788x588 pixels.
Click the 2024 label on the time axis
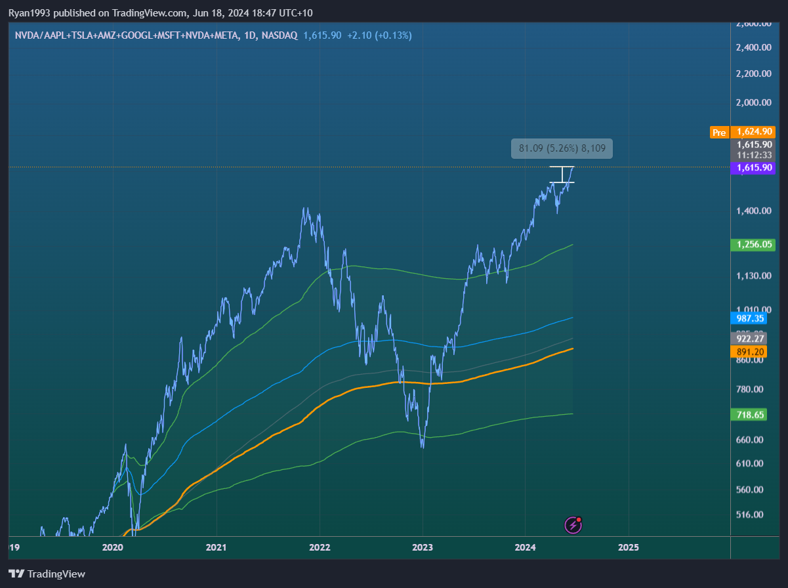tap(526, 547)
